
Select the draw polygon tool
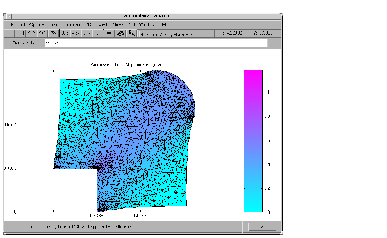coord(53,33)
